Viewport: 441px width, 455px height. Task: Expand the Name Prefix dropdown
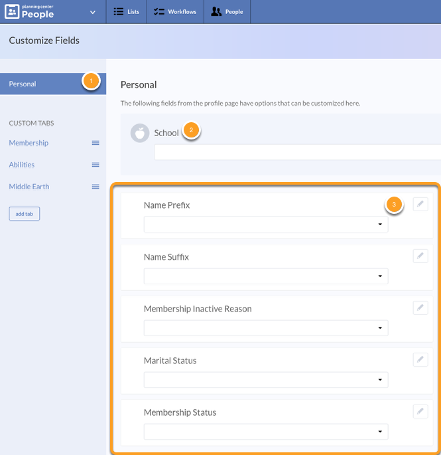point(266,225)
